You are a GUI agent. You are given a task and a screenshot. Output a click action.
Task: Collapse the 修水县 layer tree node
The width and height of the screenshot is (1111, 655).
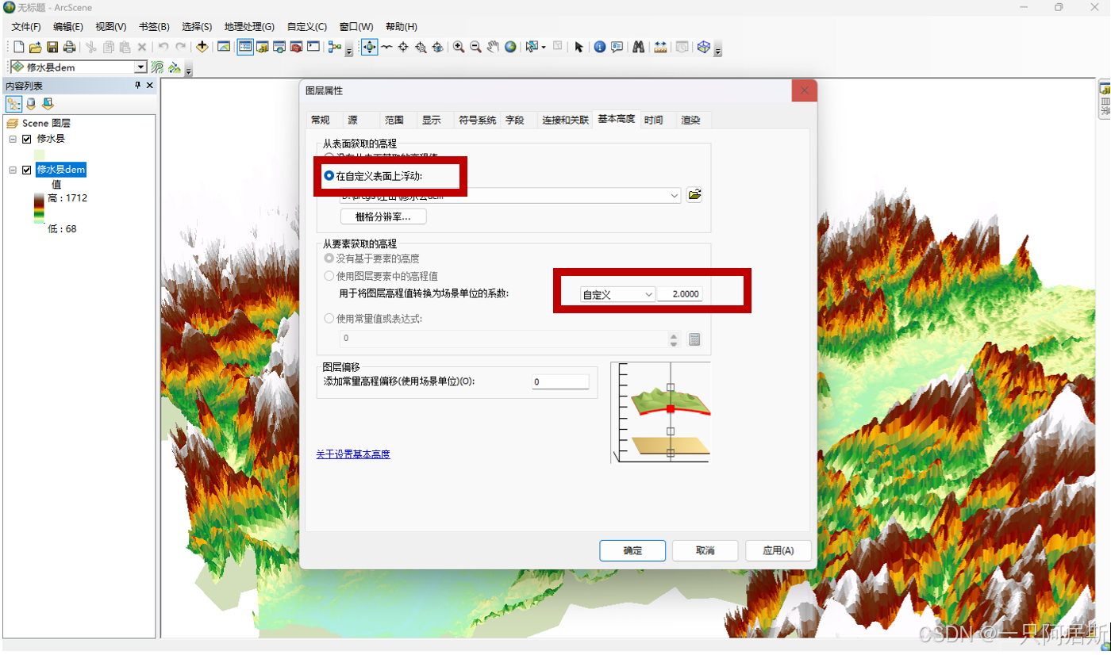coord(13,139)
